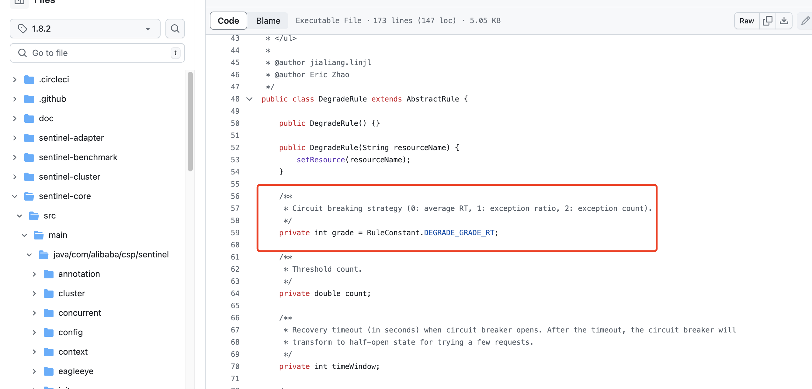
Task: Expand the doc folder chevron
Action: (15, 119)
